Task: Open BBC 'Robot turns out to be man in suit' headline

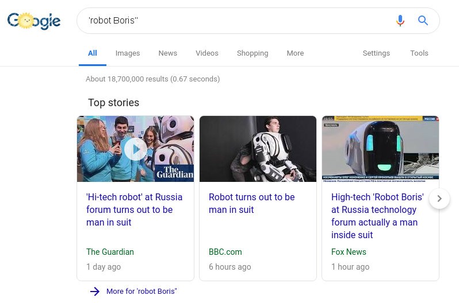Action: [x=252, y=203]
